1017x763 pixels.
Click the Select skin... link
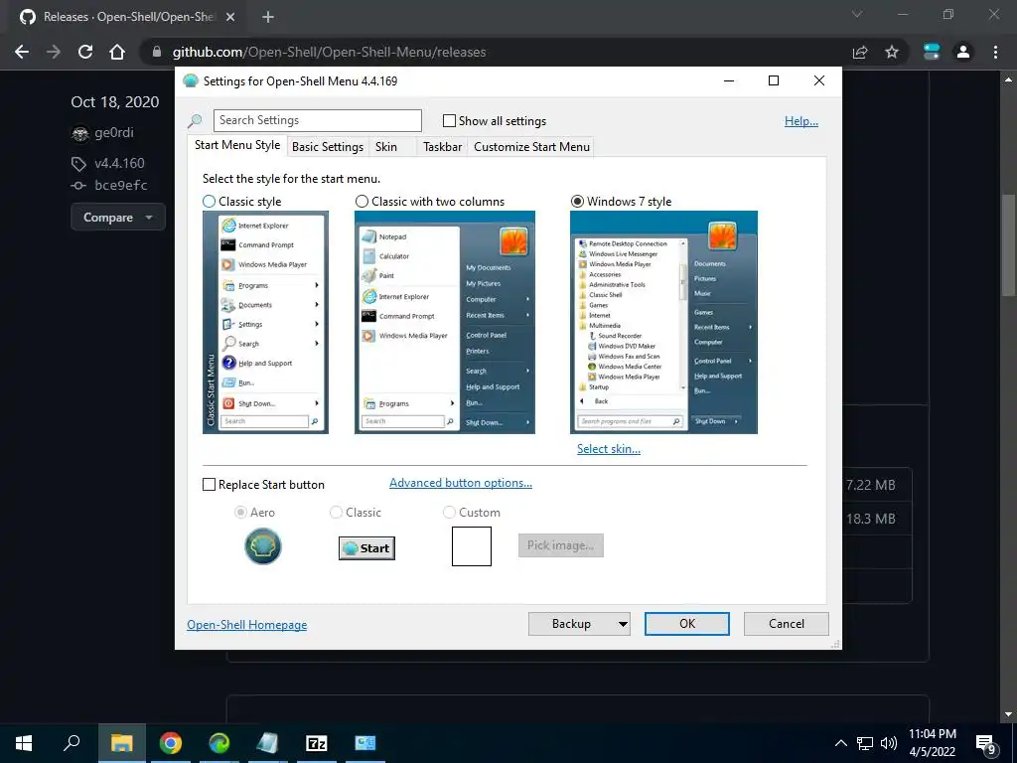click(x=609, y=449)
